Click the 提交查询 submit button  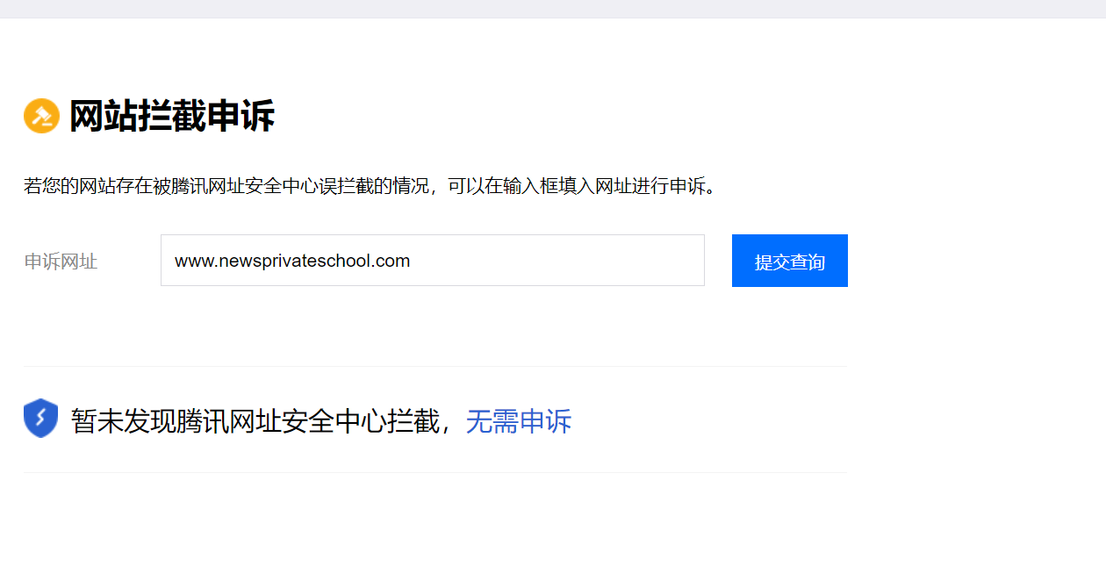[x=790, y=261]
